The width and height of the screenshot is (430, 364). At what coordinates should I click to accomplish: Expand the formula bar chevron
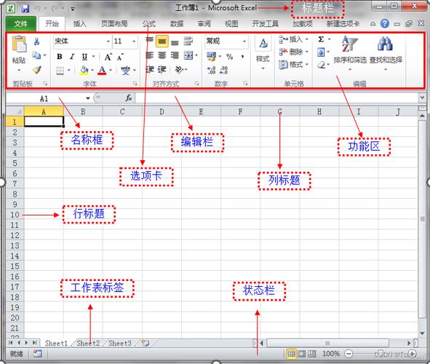tap(422, 97)
